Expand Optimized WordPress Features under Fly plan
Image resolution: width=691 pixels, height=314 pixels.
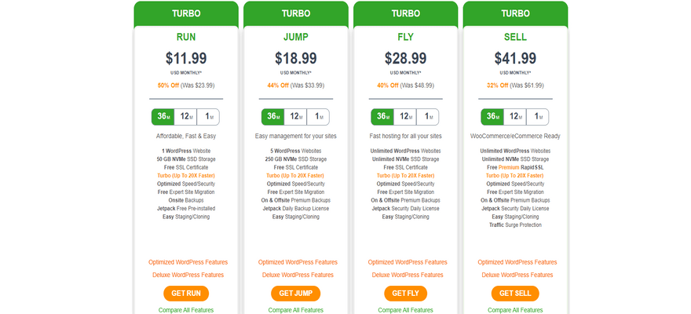(x=408, y=262)
